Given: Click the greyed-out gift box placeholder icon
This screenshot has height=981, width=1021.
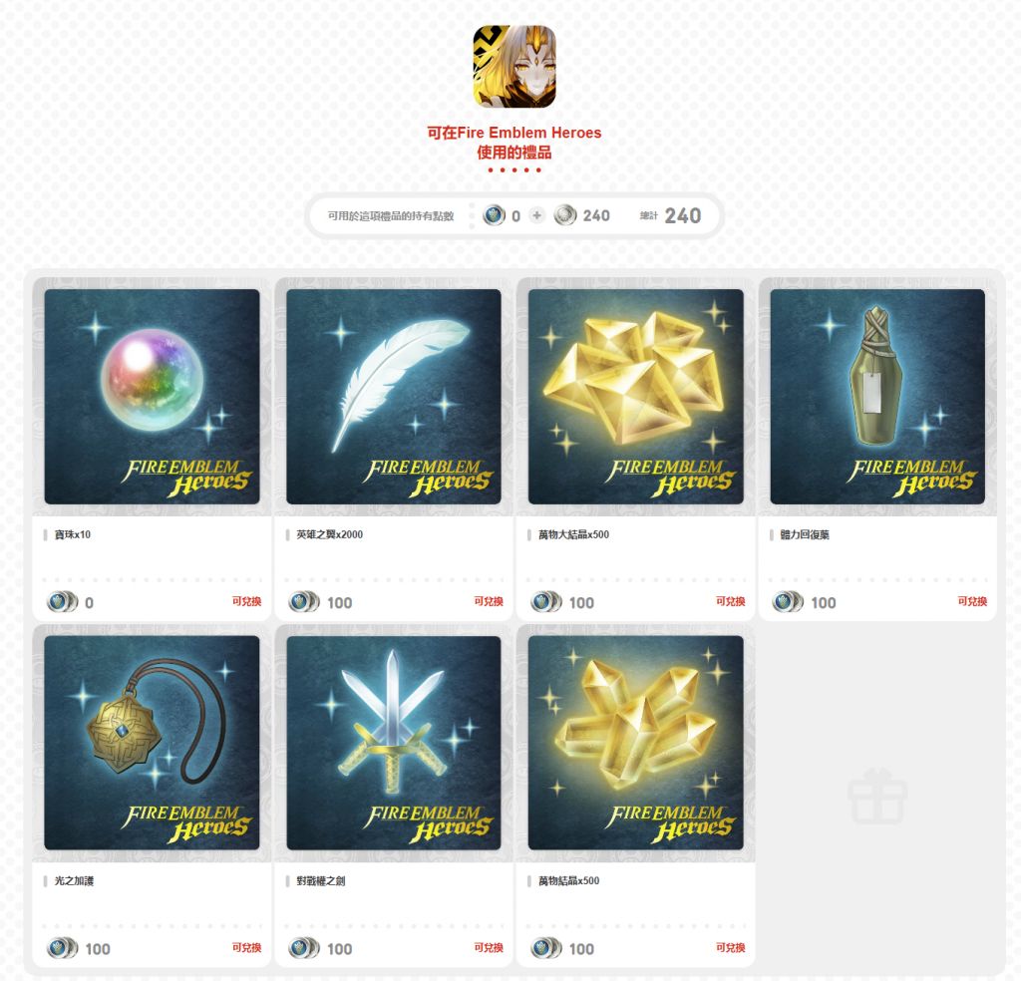Looking at the screenshot, I should tap(877, 796).
